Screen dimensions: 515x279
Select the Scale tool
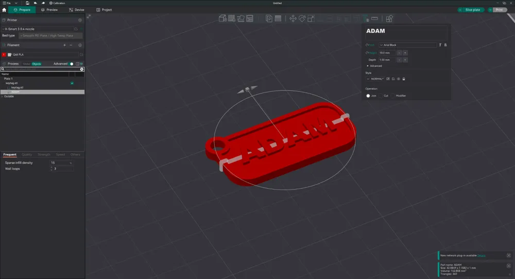coord(311,18)
